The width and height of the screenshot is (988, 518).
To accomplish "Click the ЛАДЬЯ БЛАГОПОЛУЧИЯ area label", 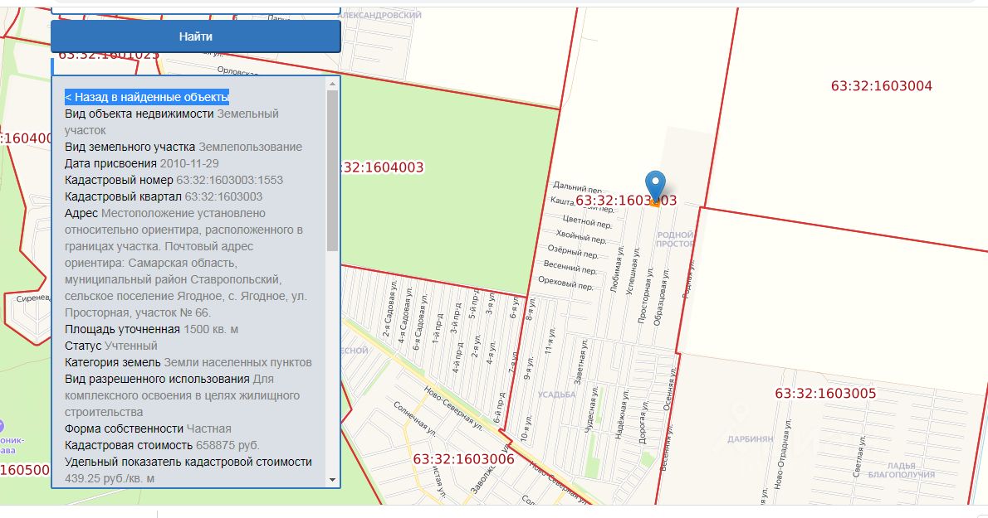I will pos(901,470).
